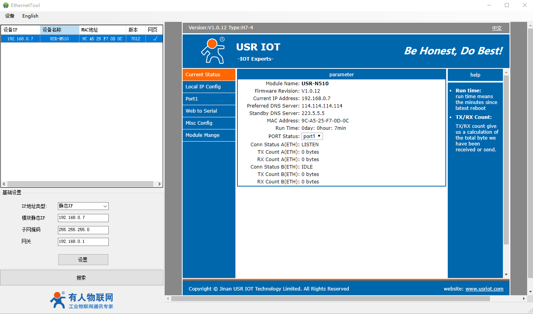Click right arrow of device list scrollbar
Image resolution: width=533 pixels, height=314 pixels.
[x=159, y=184]
